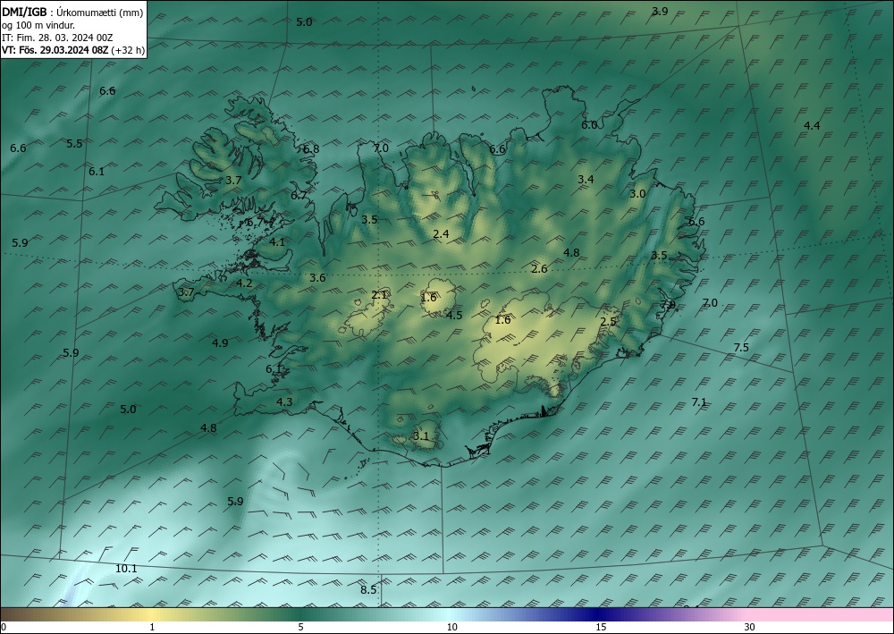Click the 4.9 value label
The image size is (894, 634).
tap(220, 342)
